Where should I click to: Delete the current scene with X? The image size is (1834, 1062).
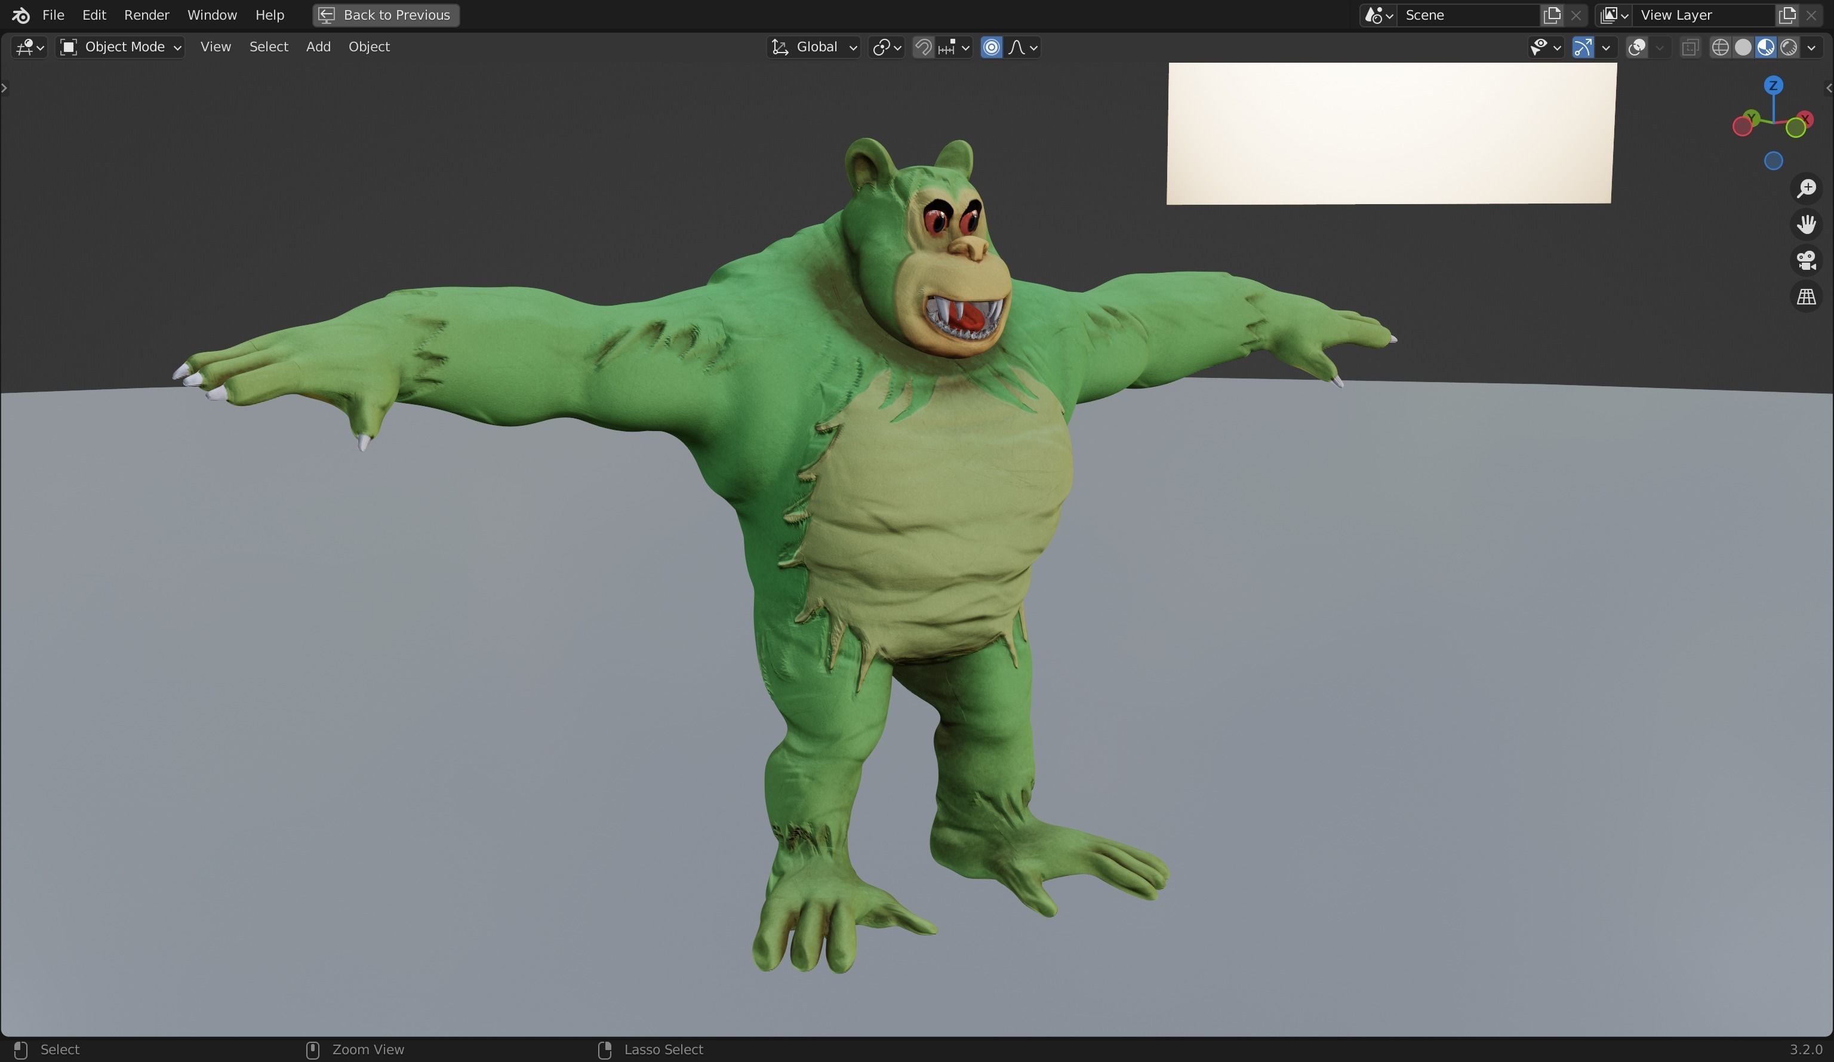tap(1575, 14)
